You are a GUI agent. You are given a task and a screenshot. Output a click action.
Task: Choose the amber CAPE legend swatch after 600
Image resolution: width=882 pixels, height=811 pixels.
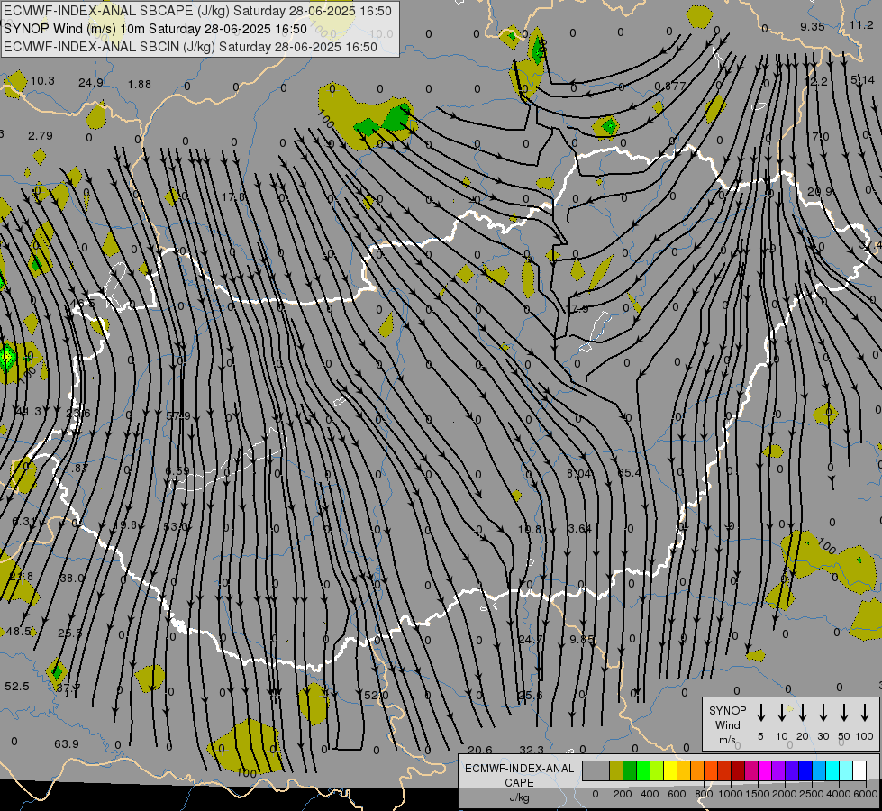pyautogui.click(x=684, y=770)
